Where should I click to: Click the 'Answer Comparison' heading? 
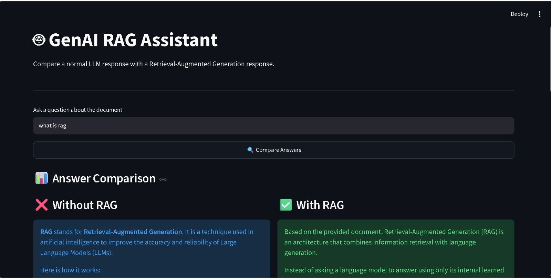pyautogui.click(x=104, y=179)
